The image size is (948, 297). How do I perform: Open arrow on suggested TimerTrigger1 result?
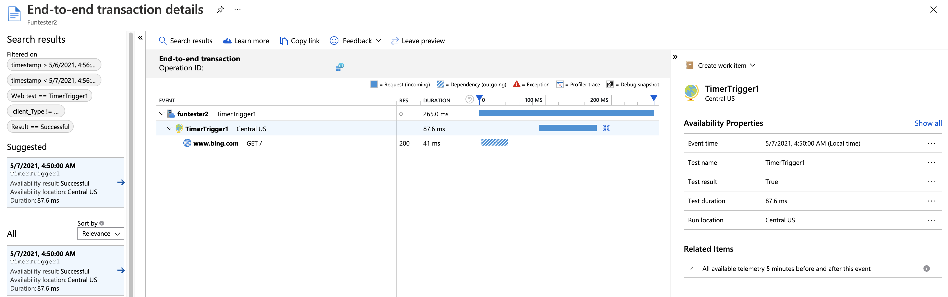[x=121, y=182]
